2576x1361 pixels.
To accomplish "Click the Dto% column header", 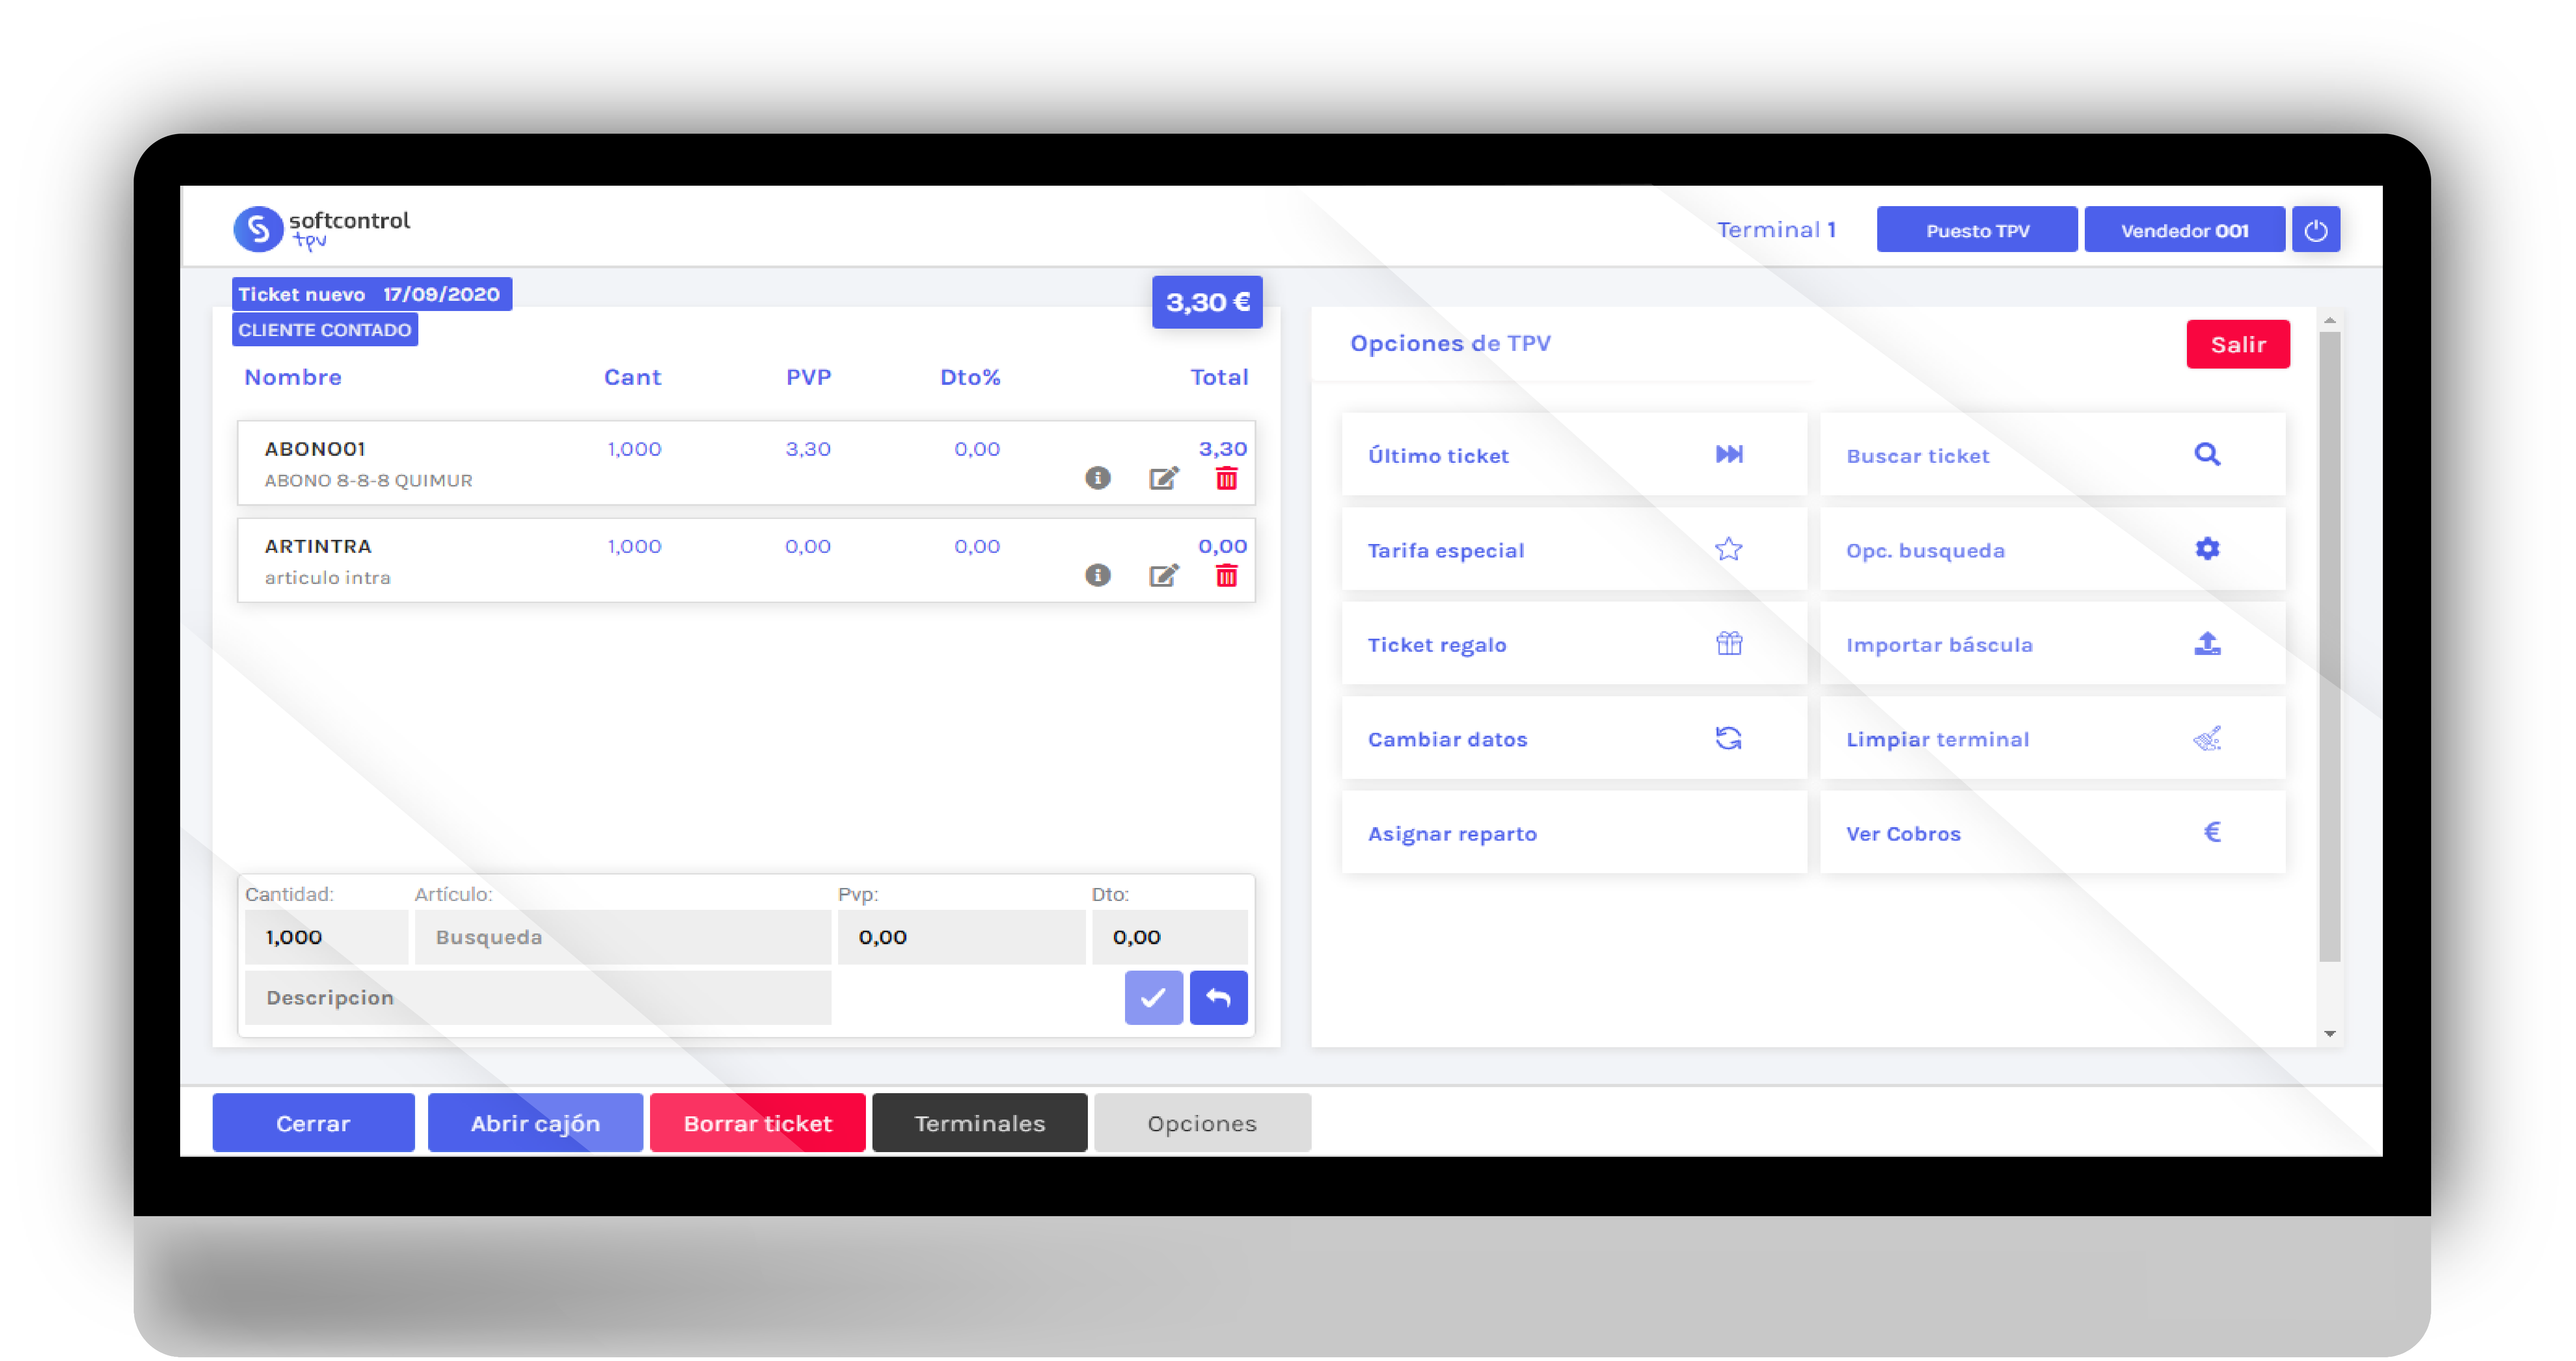I will [x=970, y=377].
